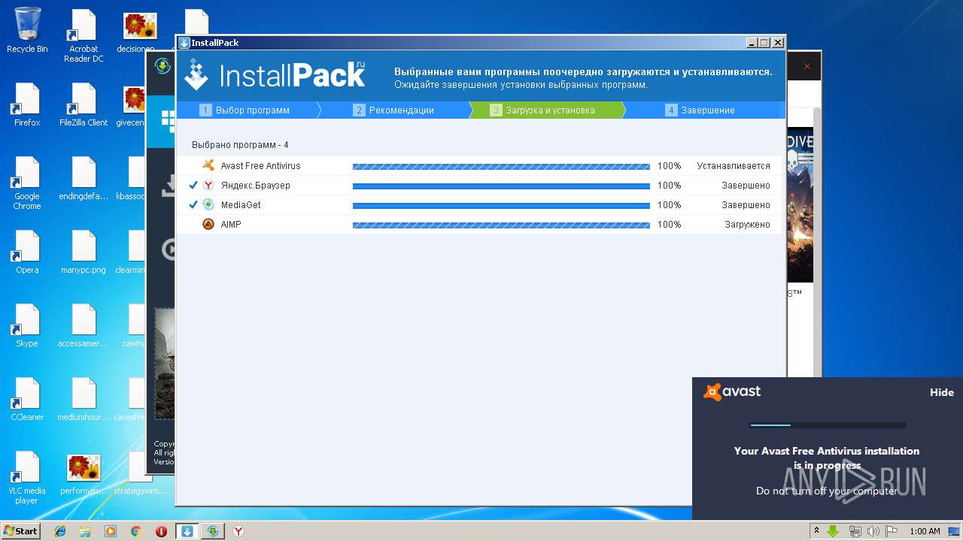Screen dimensions: 963x541
Task: Go to step 2 Рекомендации
Action: point(394,110)
